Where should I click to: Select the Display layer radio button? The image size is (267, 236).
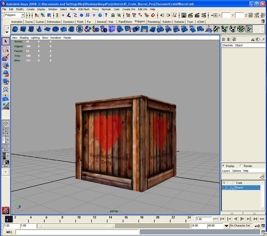(223, 166)
